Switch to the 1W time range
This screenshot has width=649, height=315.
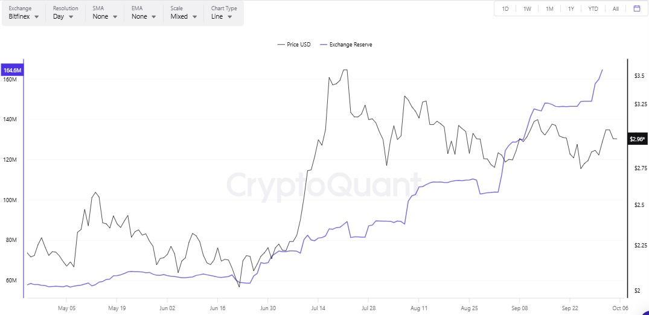[527, 8]
